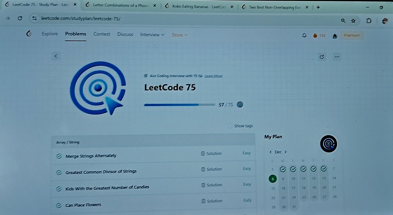
Task: Open the Explore nav item
Action: (x=50, y=34)
